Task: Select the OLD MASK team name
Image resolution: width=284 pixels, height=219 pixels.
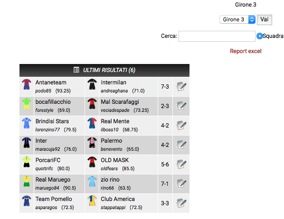Action: (114, 160)
